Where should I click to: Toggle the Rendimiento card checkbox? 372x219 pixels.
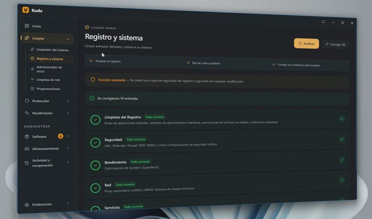pyautogui.click(x=342, y=160)
